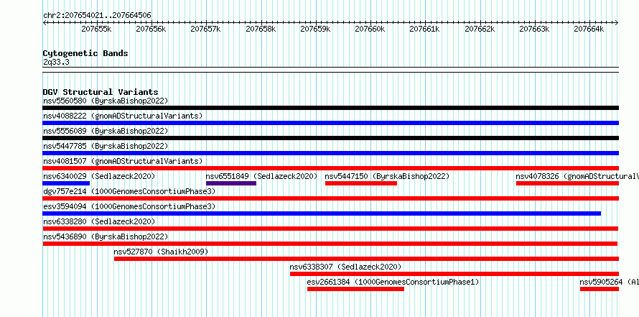Open the nsv6340029 (Sedlazeck2020) label

(x=99, y=176)
